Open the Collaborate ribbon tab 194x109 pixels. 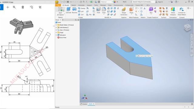click(129, 5)
